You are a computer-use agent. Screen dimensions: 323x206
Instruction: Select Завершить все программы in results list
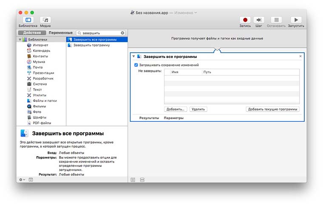97,40
